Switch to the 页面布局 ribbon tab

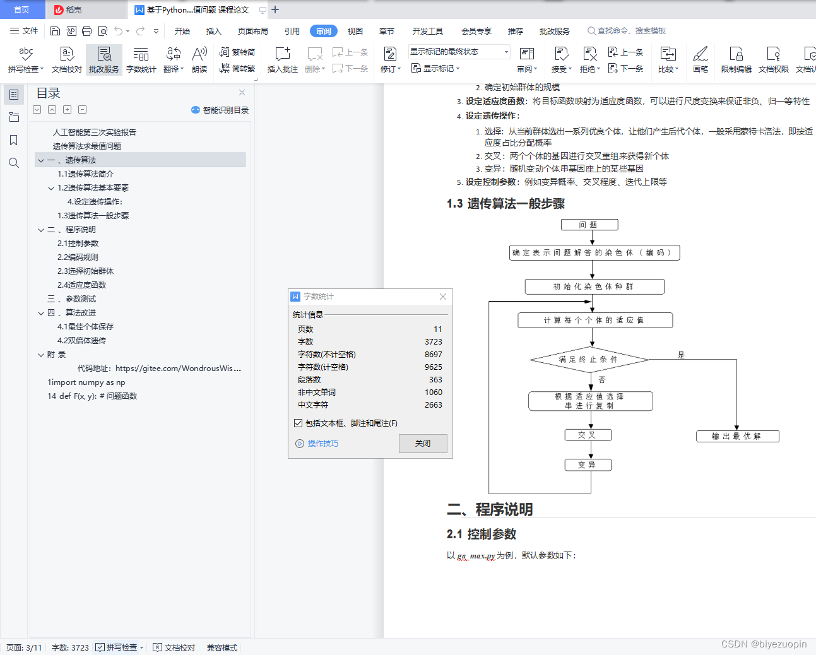[x=252, y=30]
